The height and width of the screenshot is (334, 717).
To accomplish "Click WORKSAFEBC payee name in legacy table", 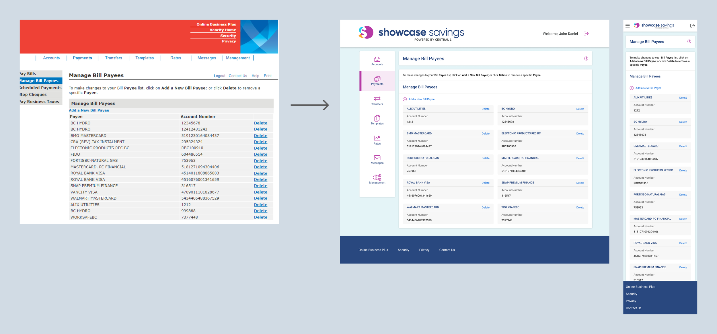I will tap(84, 217).
